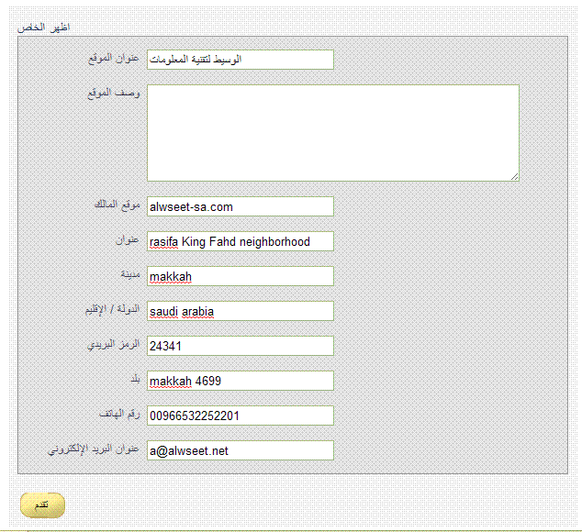Click the اظهر الخاص link at top
Screen dimensions: 582x532
[45, 28]
